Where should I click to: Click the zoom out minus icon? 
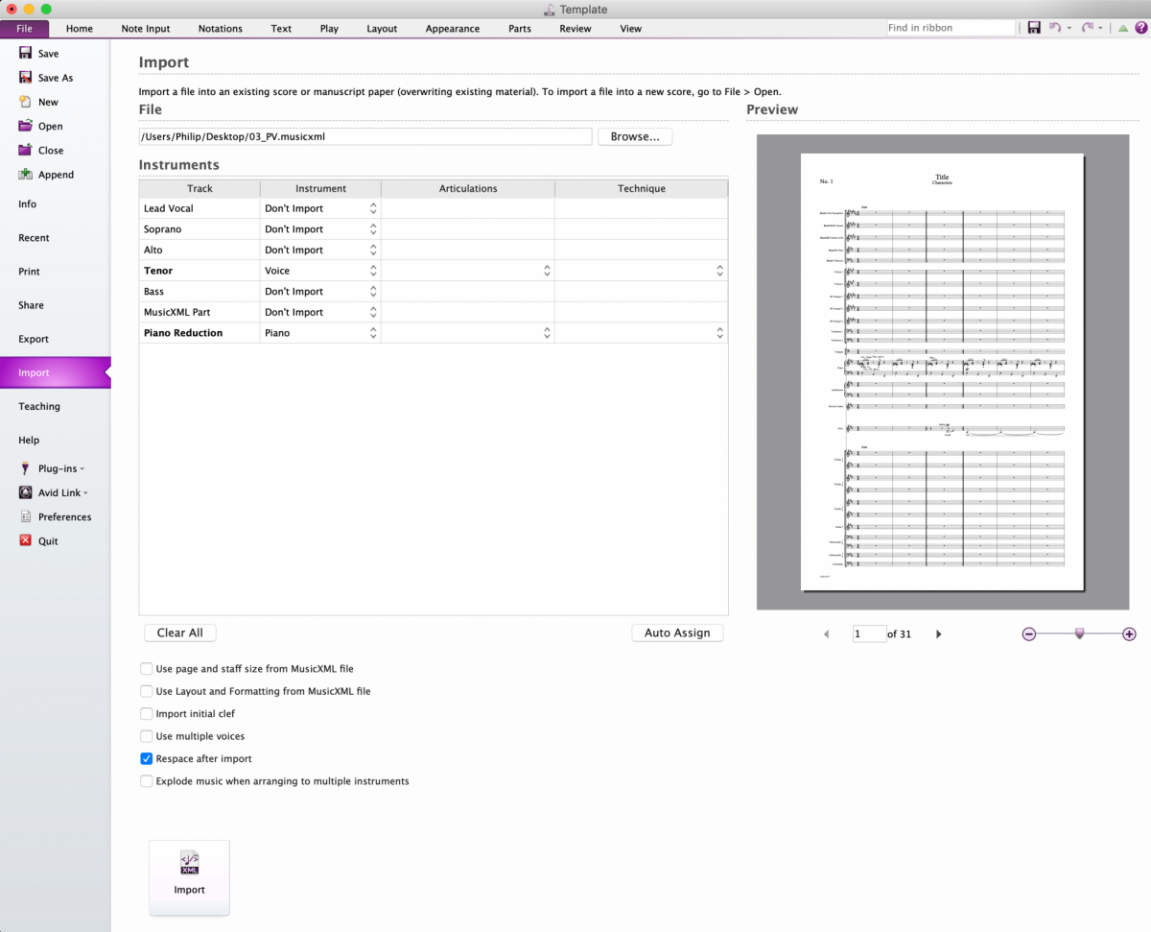(1029, 634)
